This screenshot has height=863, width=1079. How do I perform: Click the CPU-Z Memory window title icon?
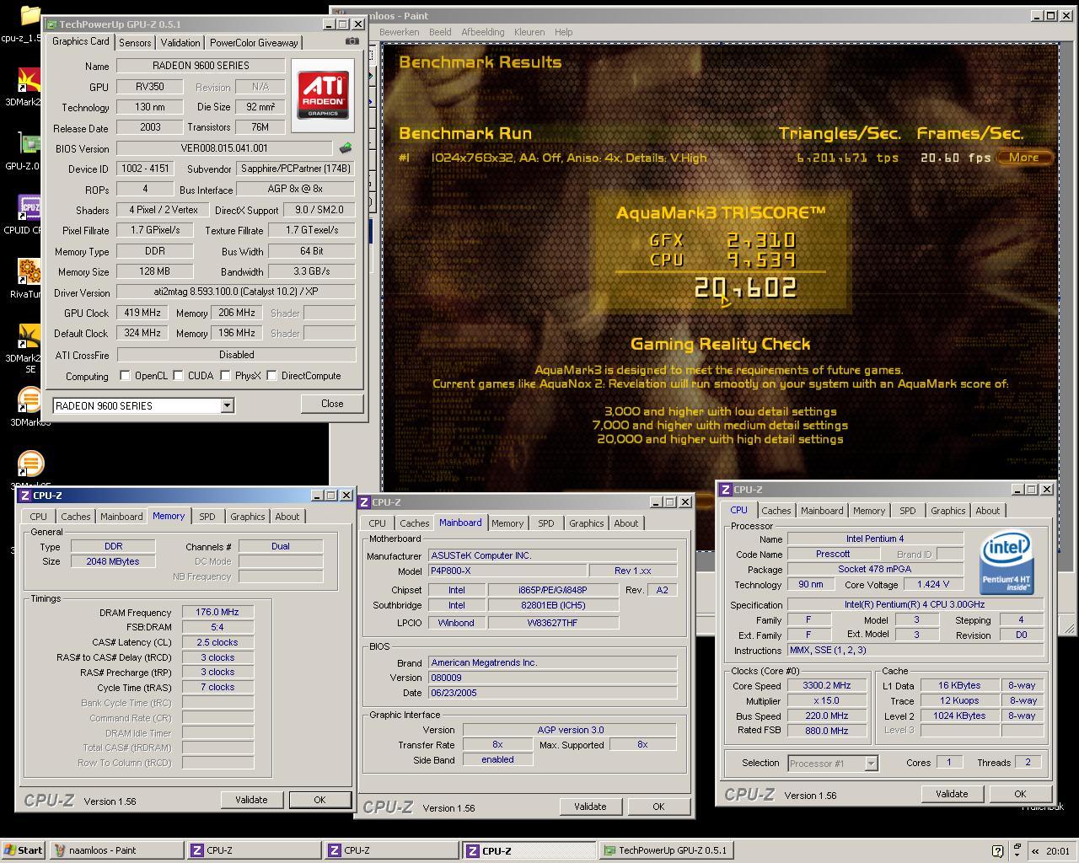point(24,496)
